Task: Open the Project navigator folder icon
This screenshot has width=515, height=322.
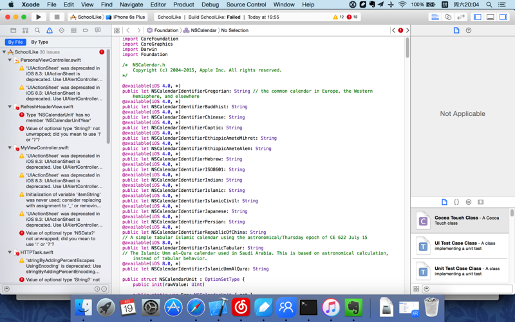Action: [13, 30]
